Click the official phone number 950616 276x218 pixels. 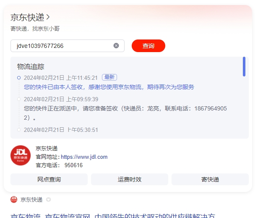point(73,165)
